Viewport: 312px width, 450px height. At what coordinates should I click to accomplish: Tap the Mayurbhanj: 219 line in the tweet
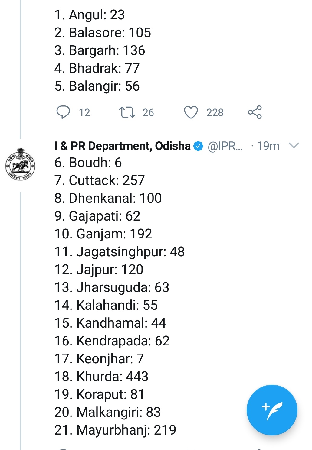pyautogui.click(x=115, y=430)
